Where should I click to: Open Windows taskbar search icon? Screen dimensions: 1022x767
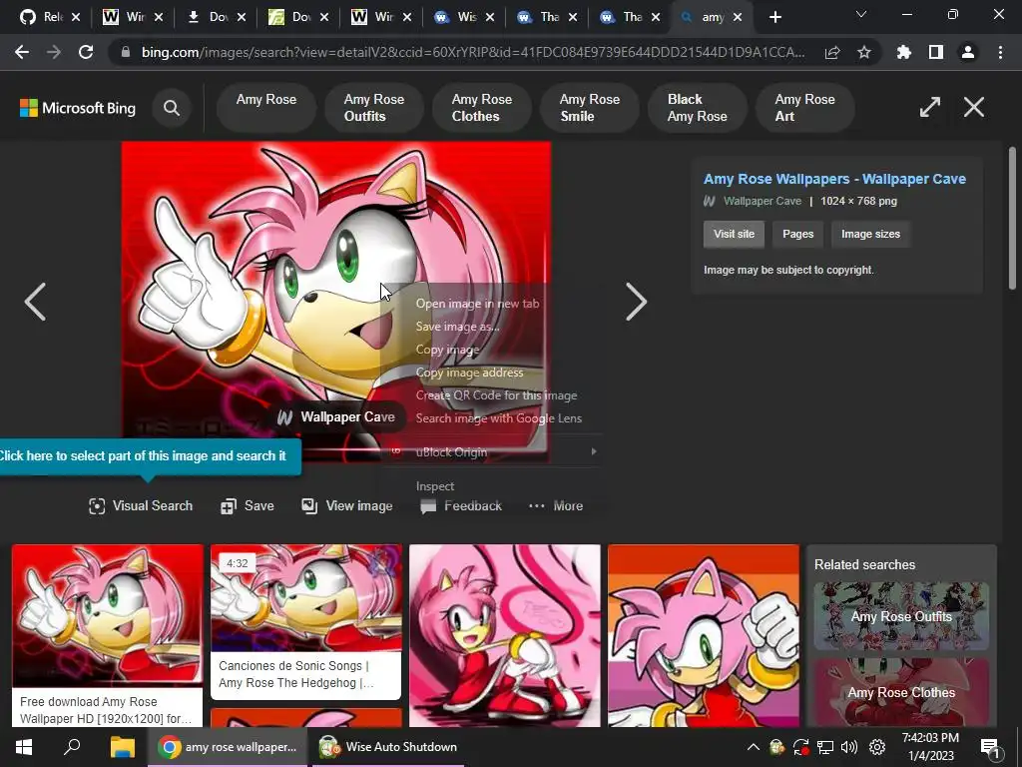pyautogui.click(x=72, y=747)
